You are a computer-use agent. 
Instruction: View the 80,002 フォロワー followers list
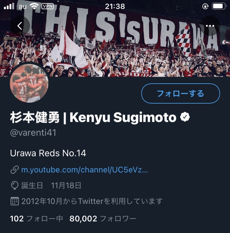[x=103, y=219]
